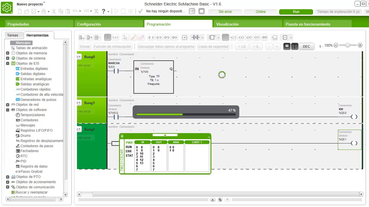Click zoom out minus button
Image resolution: width=369 pixels, height=207 pixels.
click(x=336, y=45)
